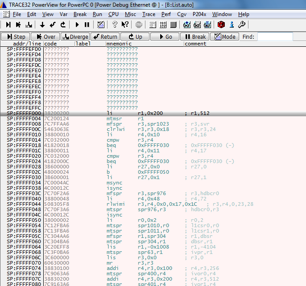Click the red system reset icon
This screenshot has width=306, height=286.
tap(221, 25)
